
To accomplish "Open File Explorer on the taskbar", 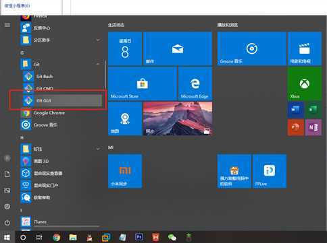I will point(73,238).
